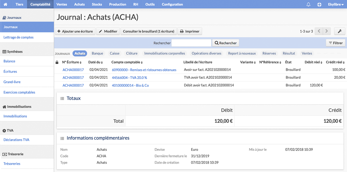Open Balance in the sidebar
Image resolution: width=347 pixels, height=172 pixels.
pos(27,61)
